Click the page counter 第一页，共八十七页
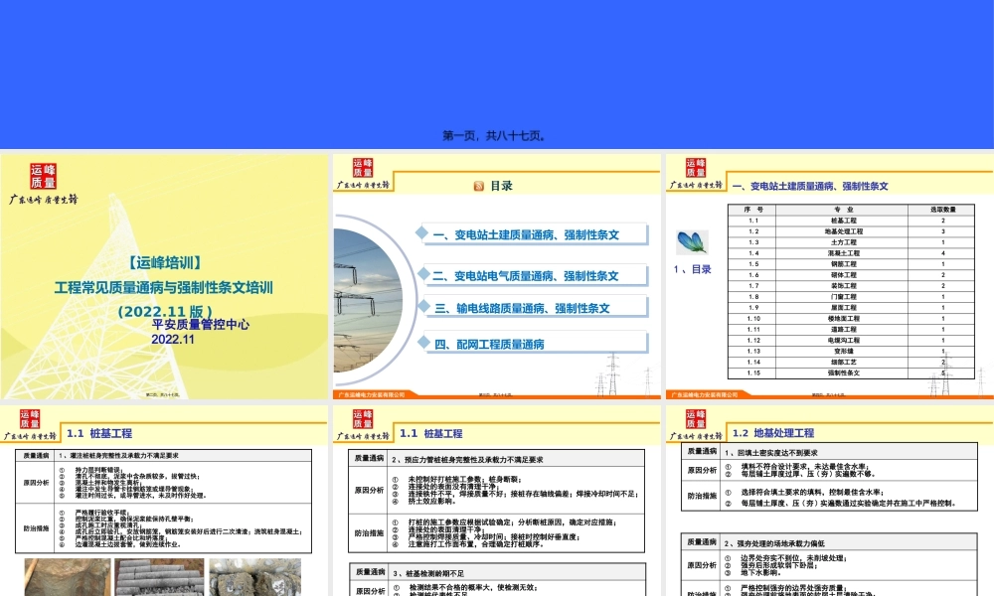The width and height of the screenshot is (994, 596). pyautogui.click(x=497, y=136)
